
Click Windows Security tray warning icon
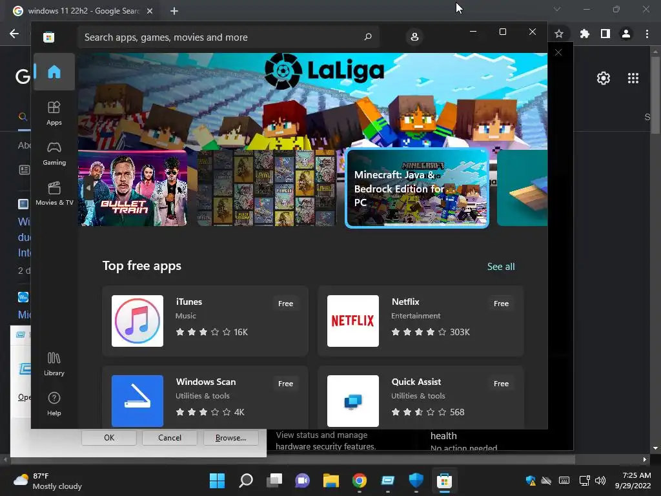tap(531, 480)
